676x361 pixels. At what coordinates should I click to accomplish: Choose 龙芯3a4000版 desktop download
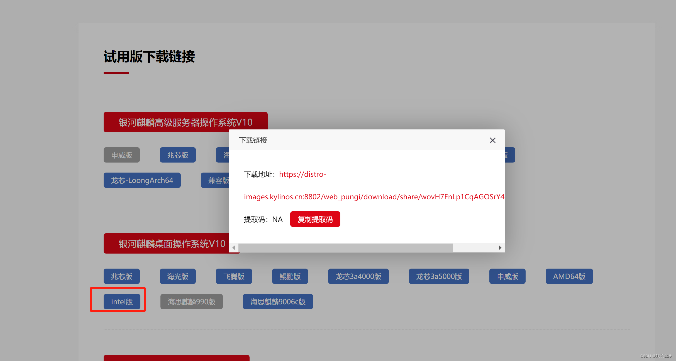[358, 276]
